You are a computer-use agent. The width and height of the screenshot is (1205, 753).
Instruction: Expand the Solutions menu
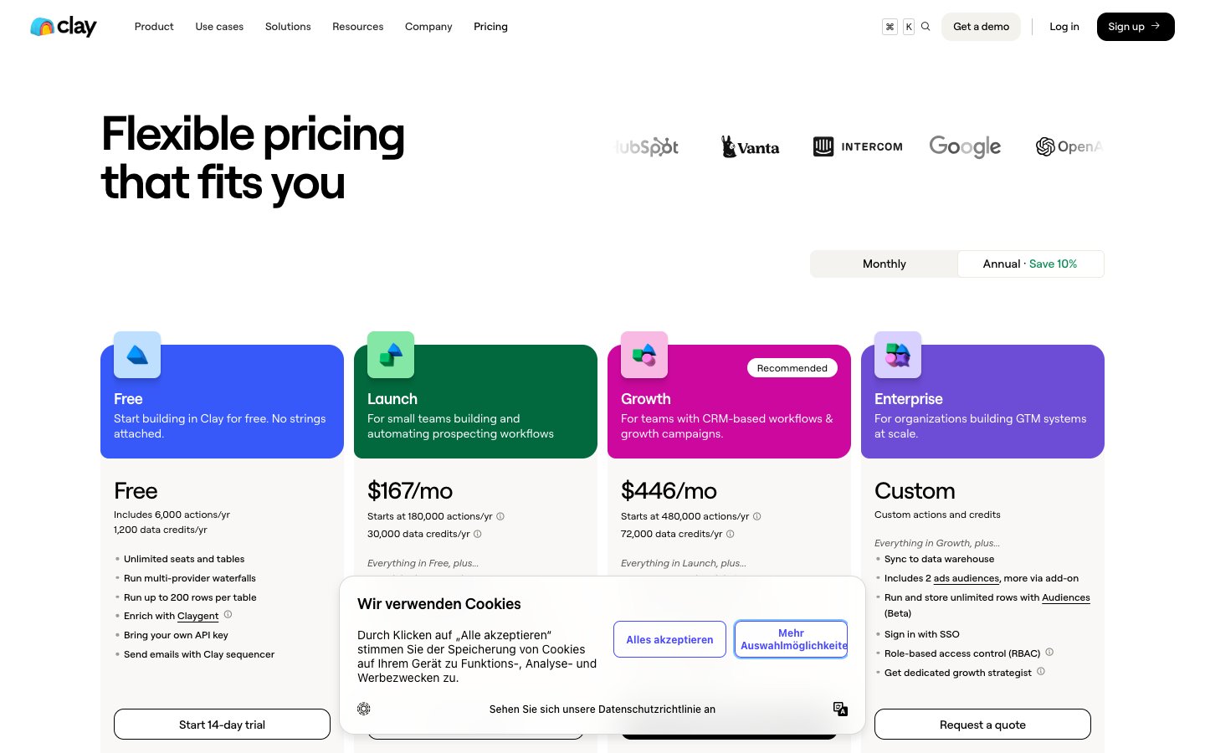(287, 26)
